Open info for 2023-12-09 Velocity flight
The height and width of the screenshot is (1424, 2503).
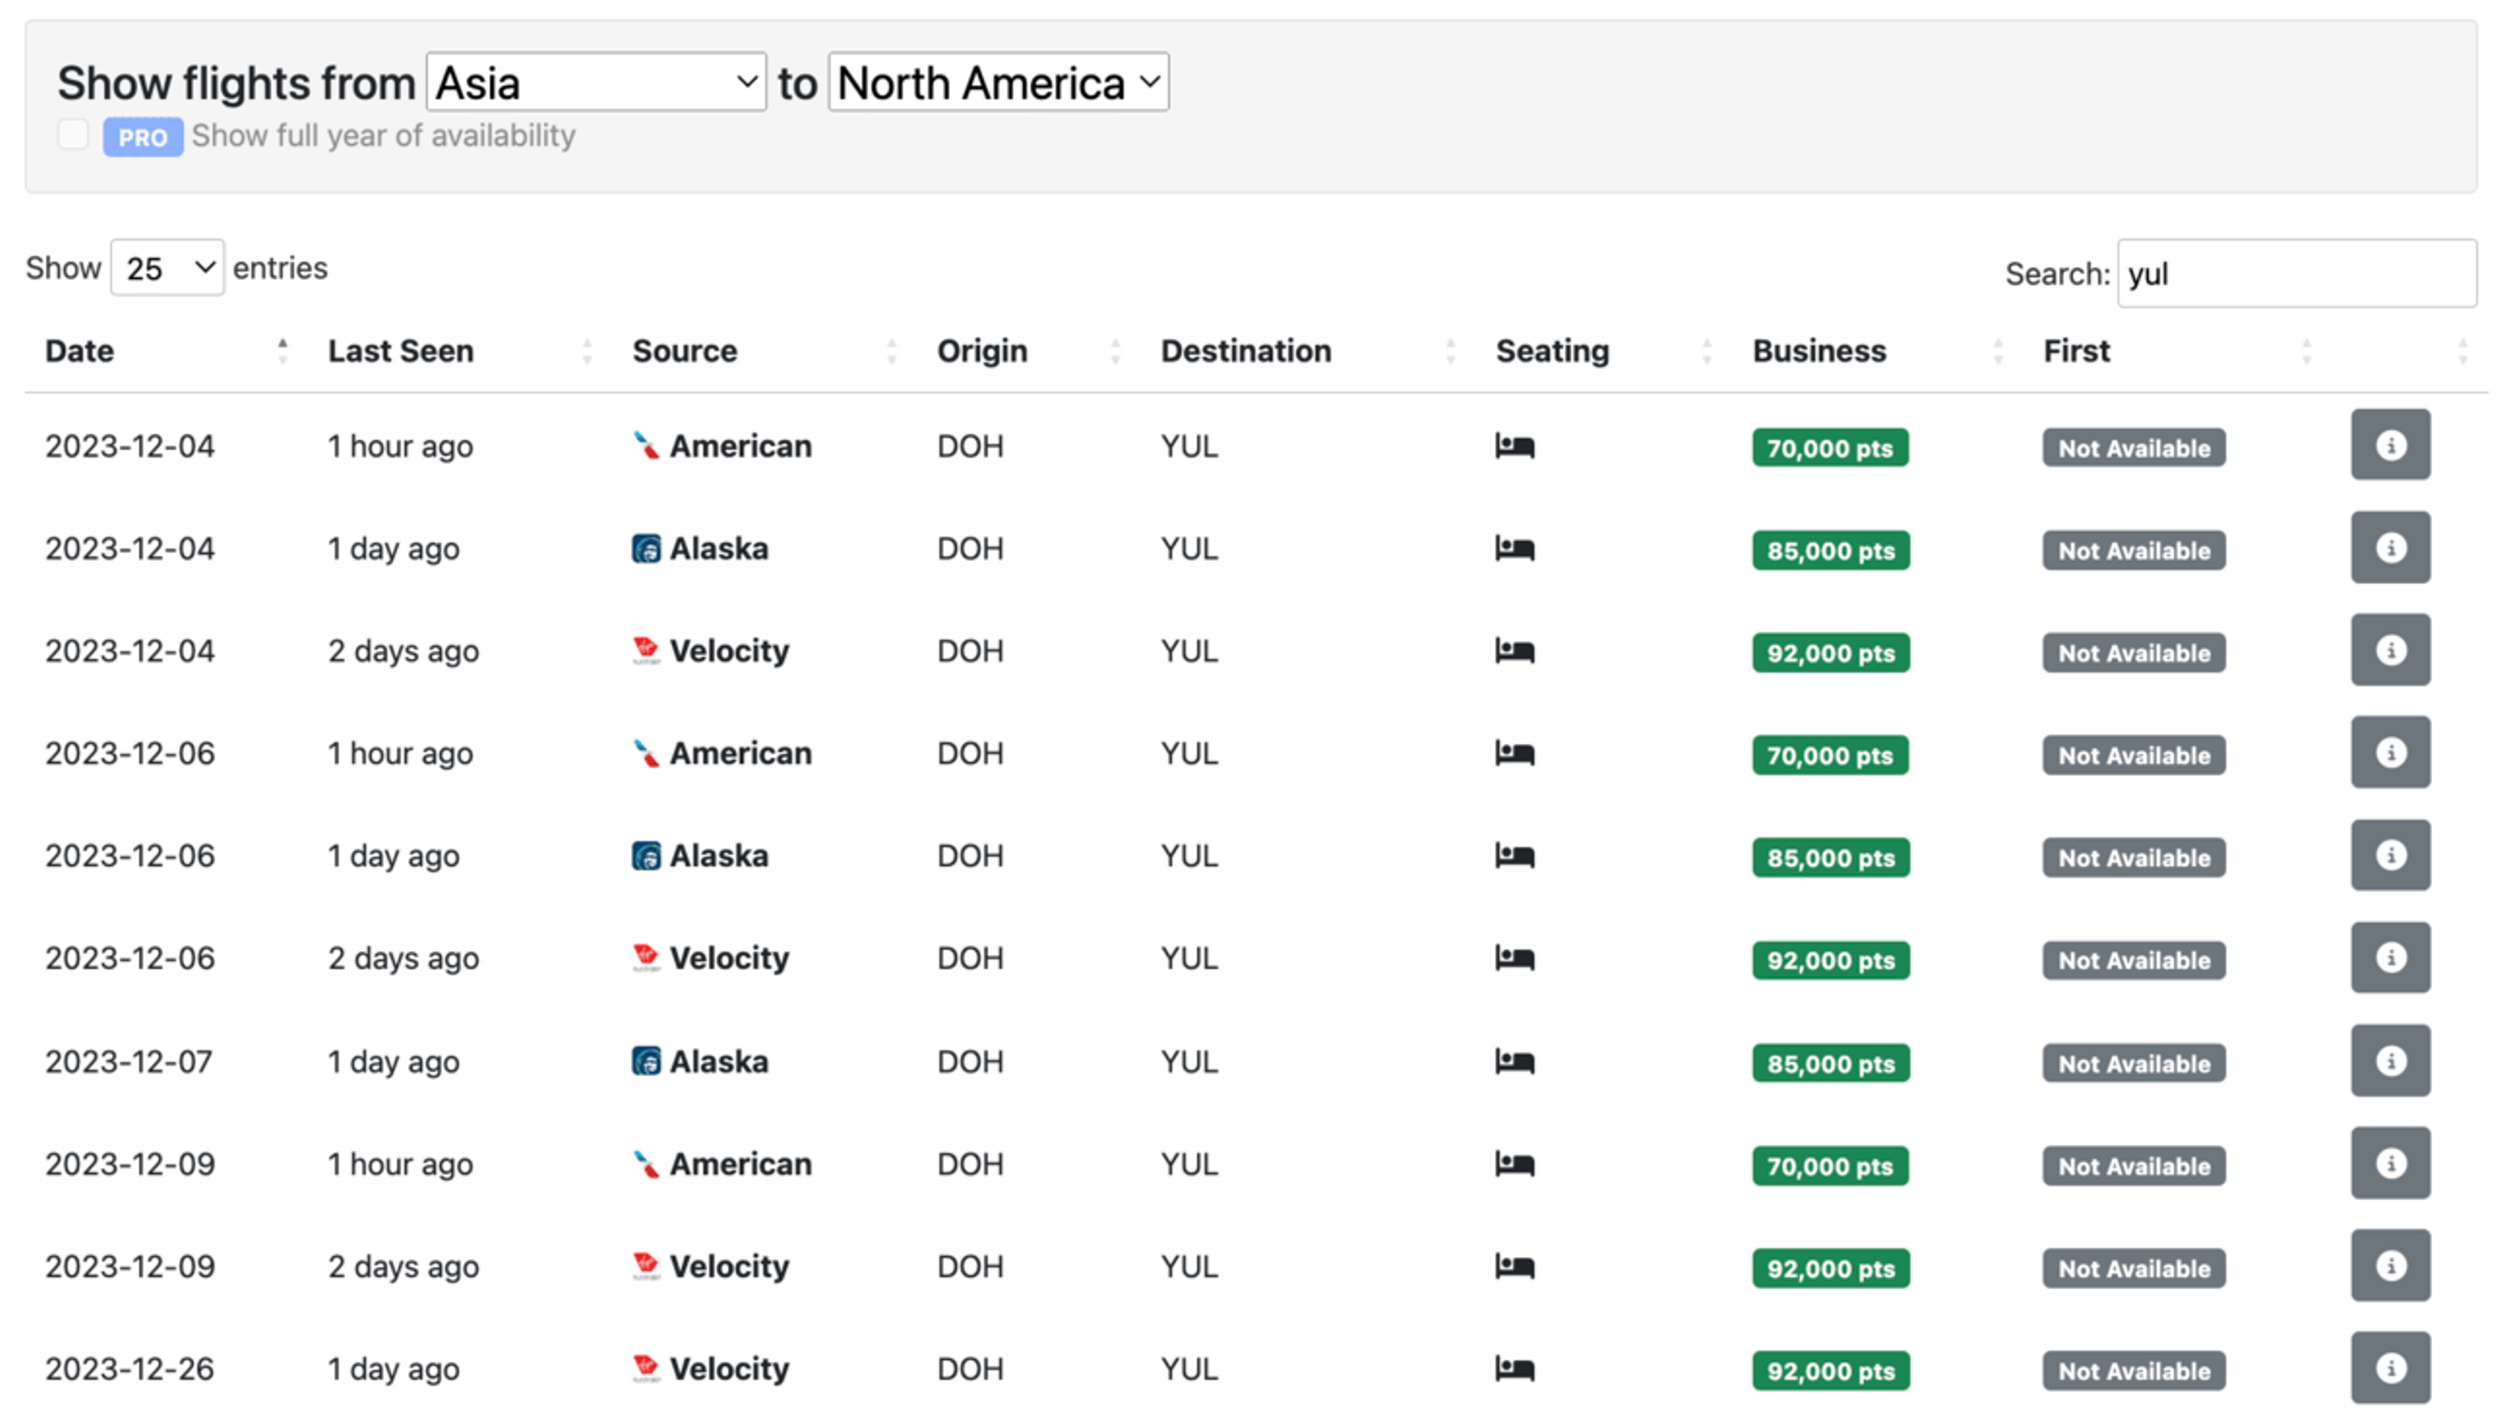(x=2390, y=1266)
